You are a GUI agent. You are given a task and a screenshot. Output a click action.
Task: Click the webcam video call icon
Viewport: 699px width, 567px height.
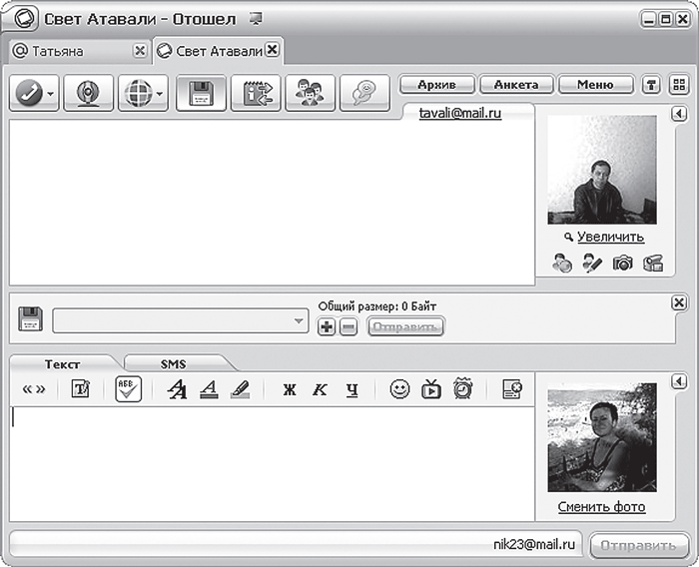click(x=88, y=93)
